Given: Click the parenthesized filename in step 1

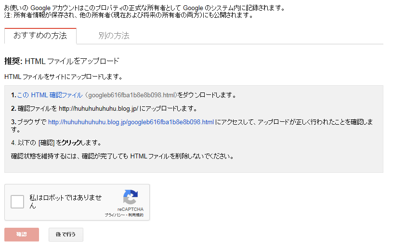Looking at the screenshot, I should [131, 95].
